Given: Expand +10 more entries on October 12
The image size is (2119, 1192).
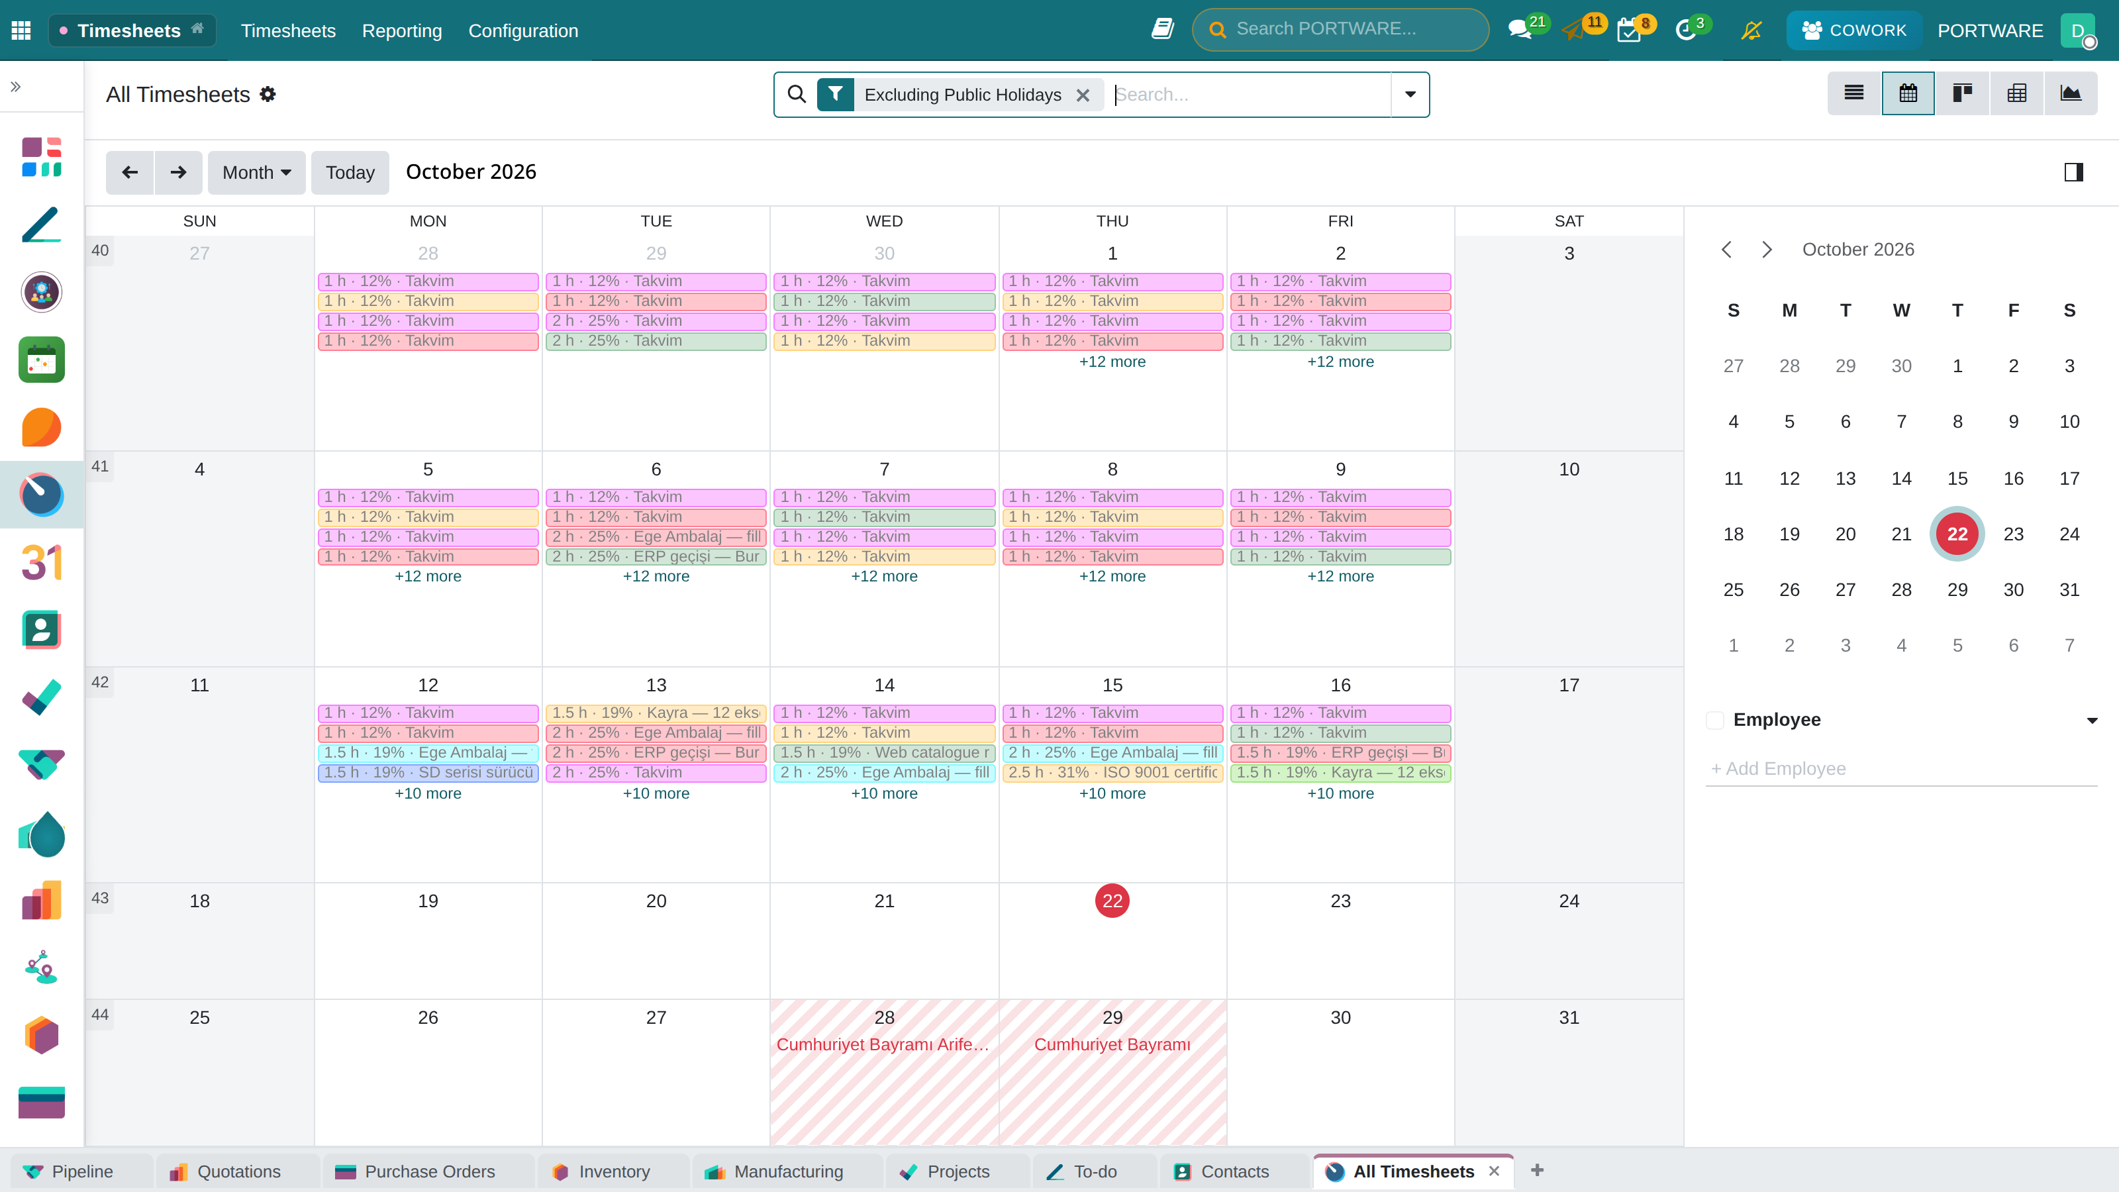Looking at the screenshot, I should (428, 793).
